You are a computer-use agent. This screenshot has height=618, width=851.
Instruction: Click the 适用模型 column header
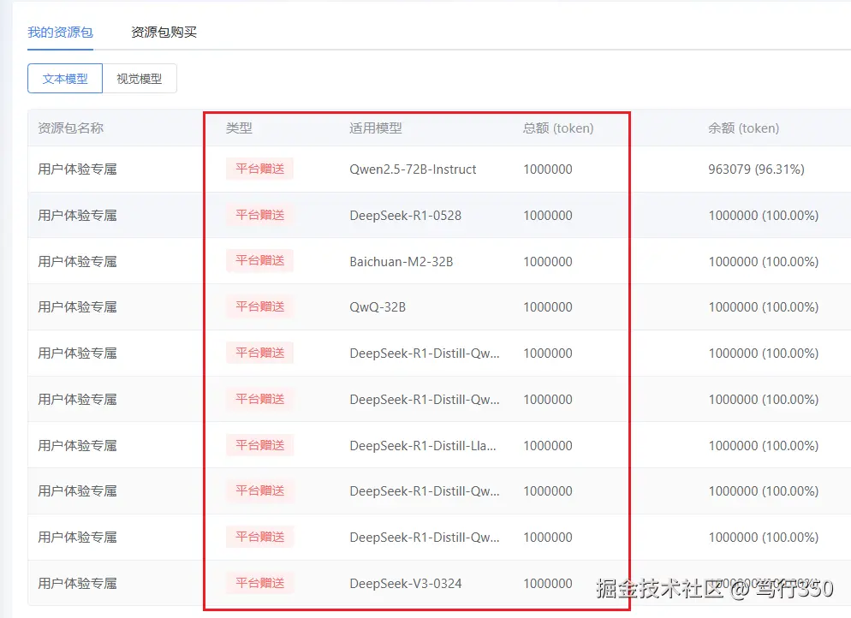point(376,128)
